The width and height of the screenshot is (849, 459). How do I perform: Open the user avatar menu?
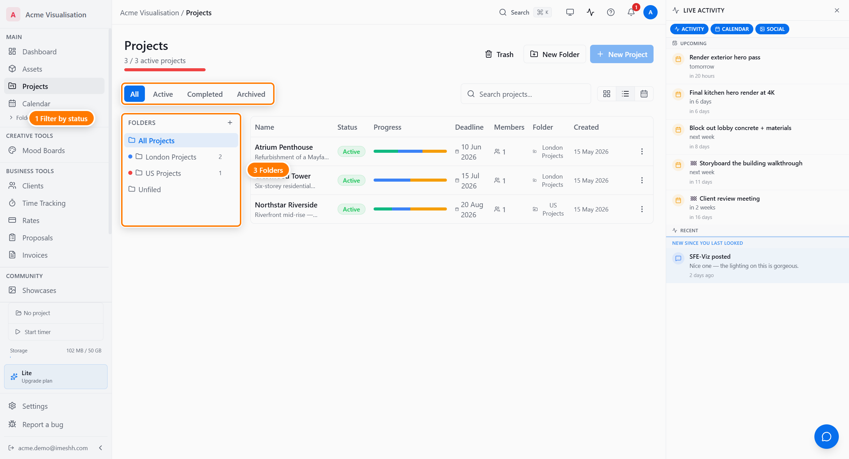pos(650,13)
